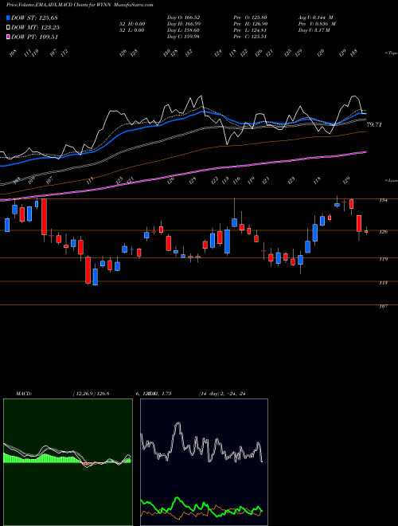The image size is (398, 526).
Task: Click the MACD: panel label
Action: (x=23, y=394)
